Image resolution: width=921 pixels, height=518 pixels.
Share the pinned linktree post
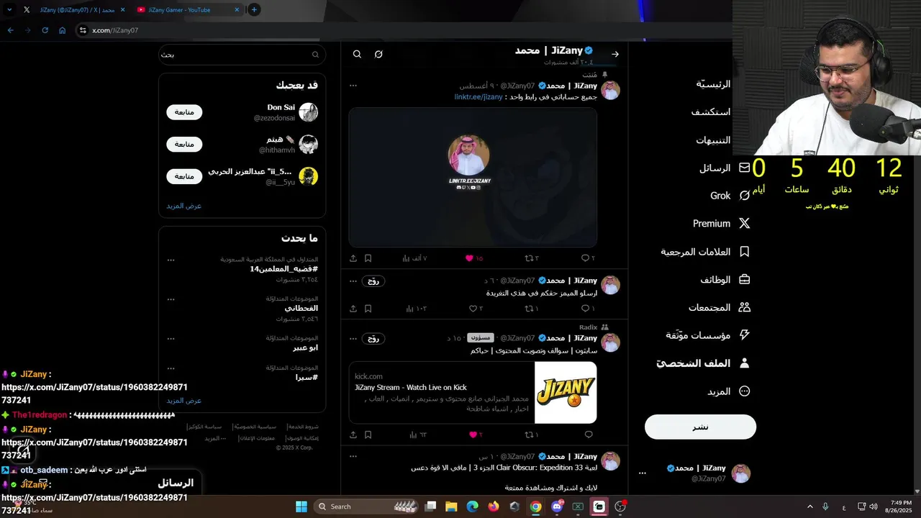(353, 258)
